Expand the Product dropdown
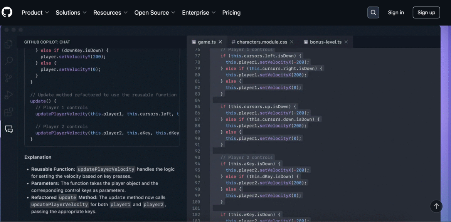The height and width of the screenshot is (222, 451). [35, 12]
